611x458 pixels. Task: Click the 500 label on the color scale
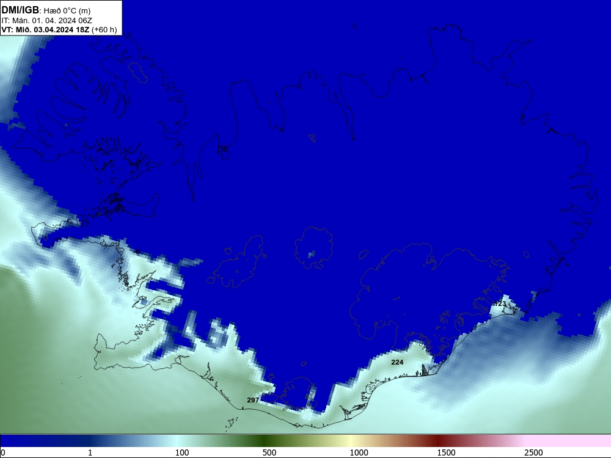coord(269,453)
